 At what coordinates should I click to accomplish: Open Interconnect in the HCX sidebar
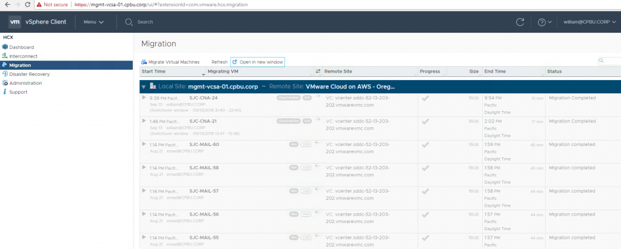tap(23, 56)
